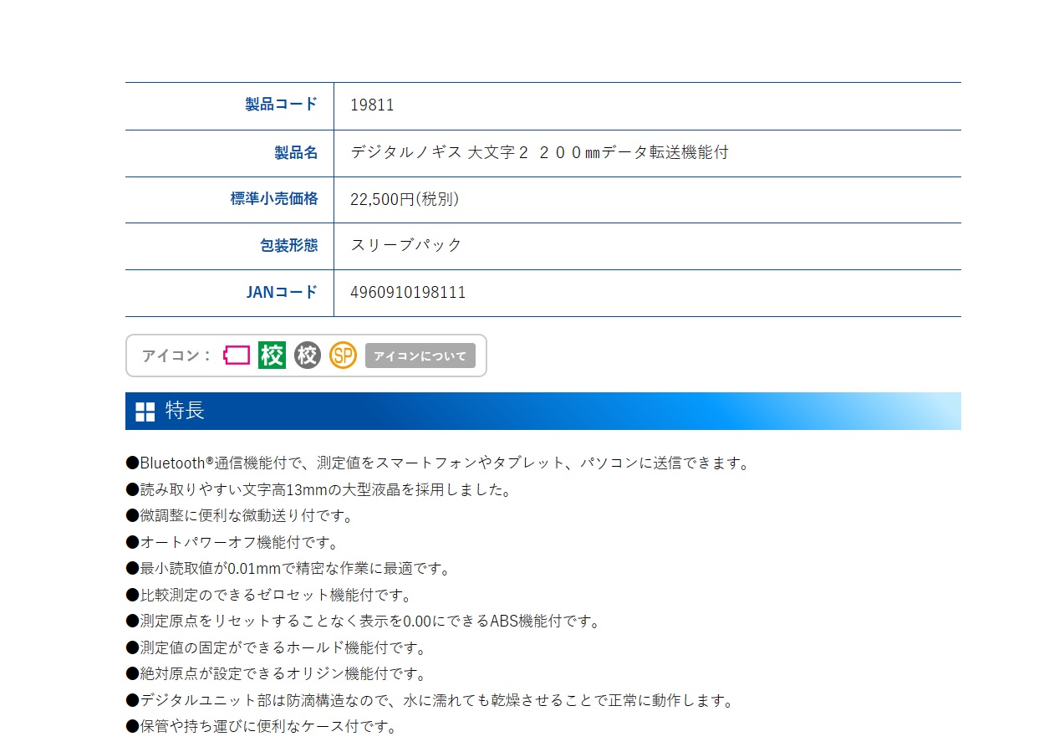1039x752 pixels.
Task: Click the JANコード row label
Action: click(282, 292)
